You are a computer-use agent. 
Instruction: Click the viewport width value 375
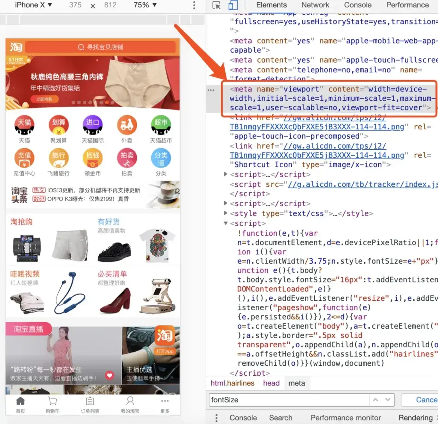point(75,5)
